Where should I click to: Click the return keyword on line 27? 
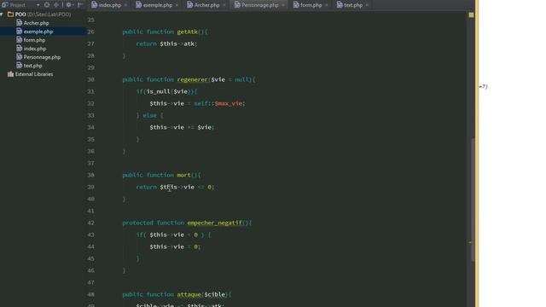146,43
